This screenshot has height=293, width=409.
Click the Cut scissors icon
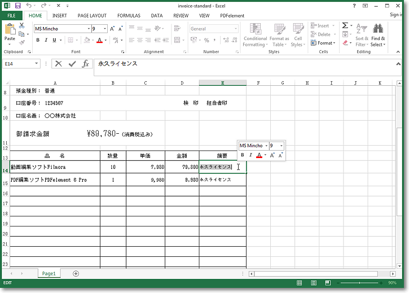pos(21,25)
